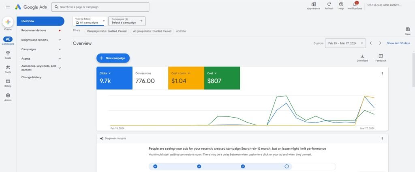Open the Appearance icon
Viewport: 415px width, 172px height.
click(x=313, y=4)
